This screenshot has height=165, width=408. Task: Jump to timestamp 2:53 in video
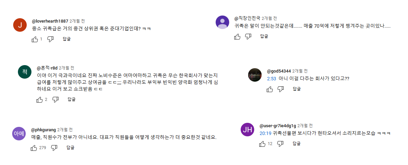[x=271, y=79]
